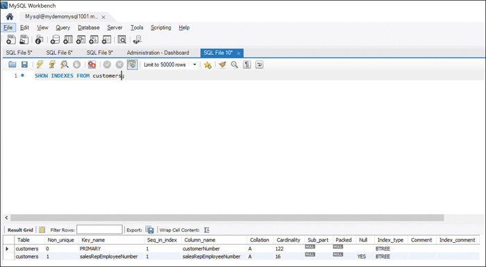Stop query execution hand icon

pos(76,64)
